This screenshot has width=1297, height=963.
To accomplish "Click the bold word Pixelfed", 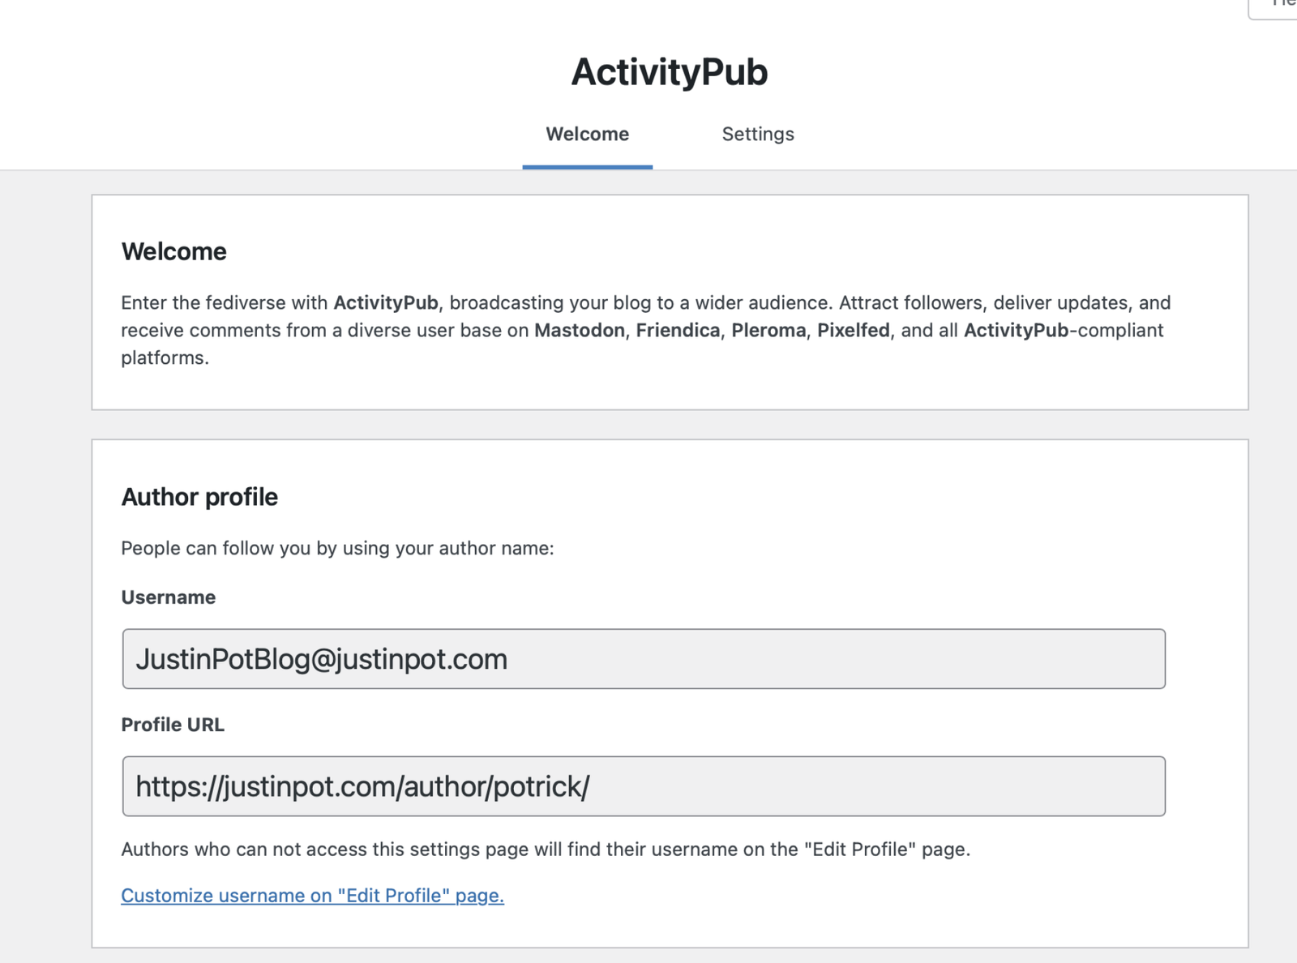I will pyautogui.click(x=853, y=331).
